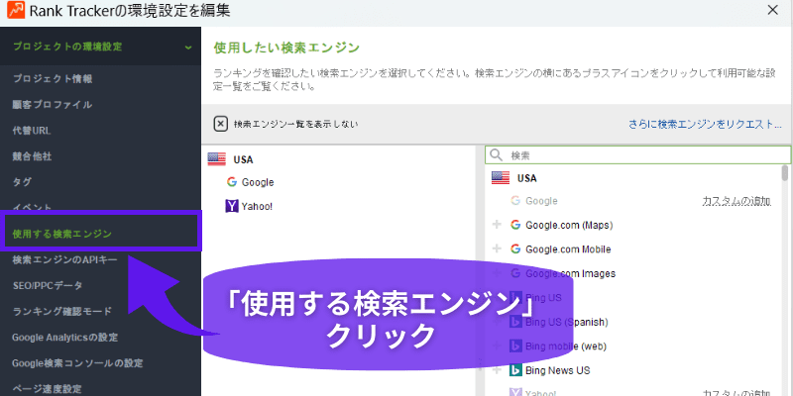
Task: Open Google検索コンソールの設定 page
Action: point(77,363)
